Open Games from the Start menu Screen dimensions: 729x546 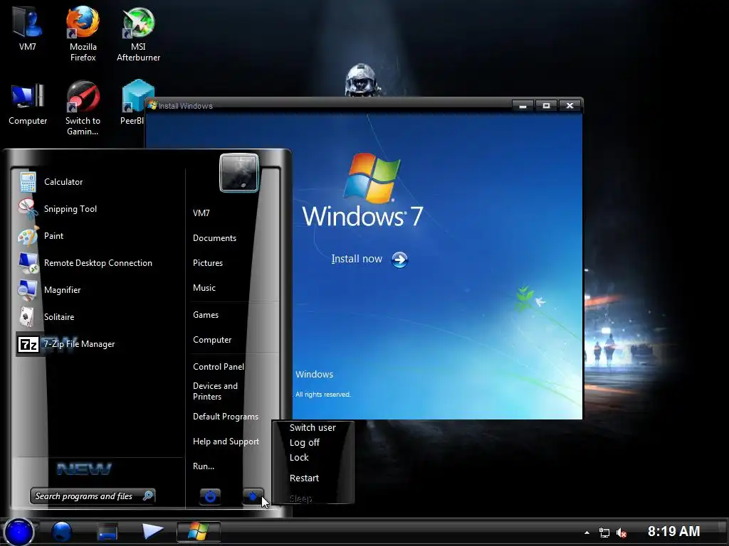206,315
